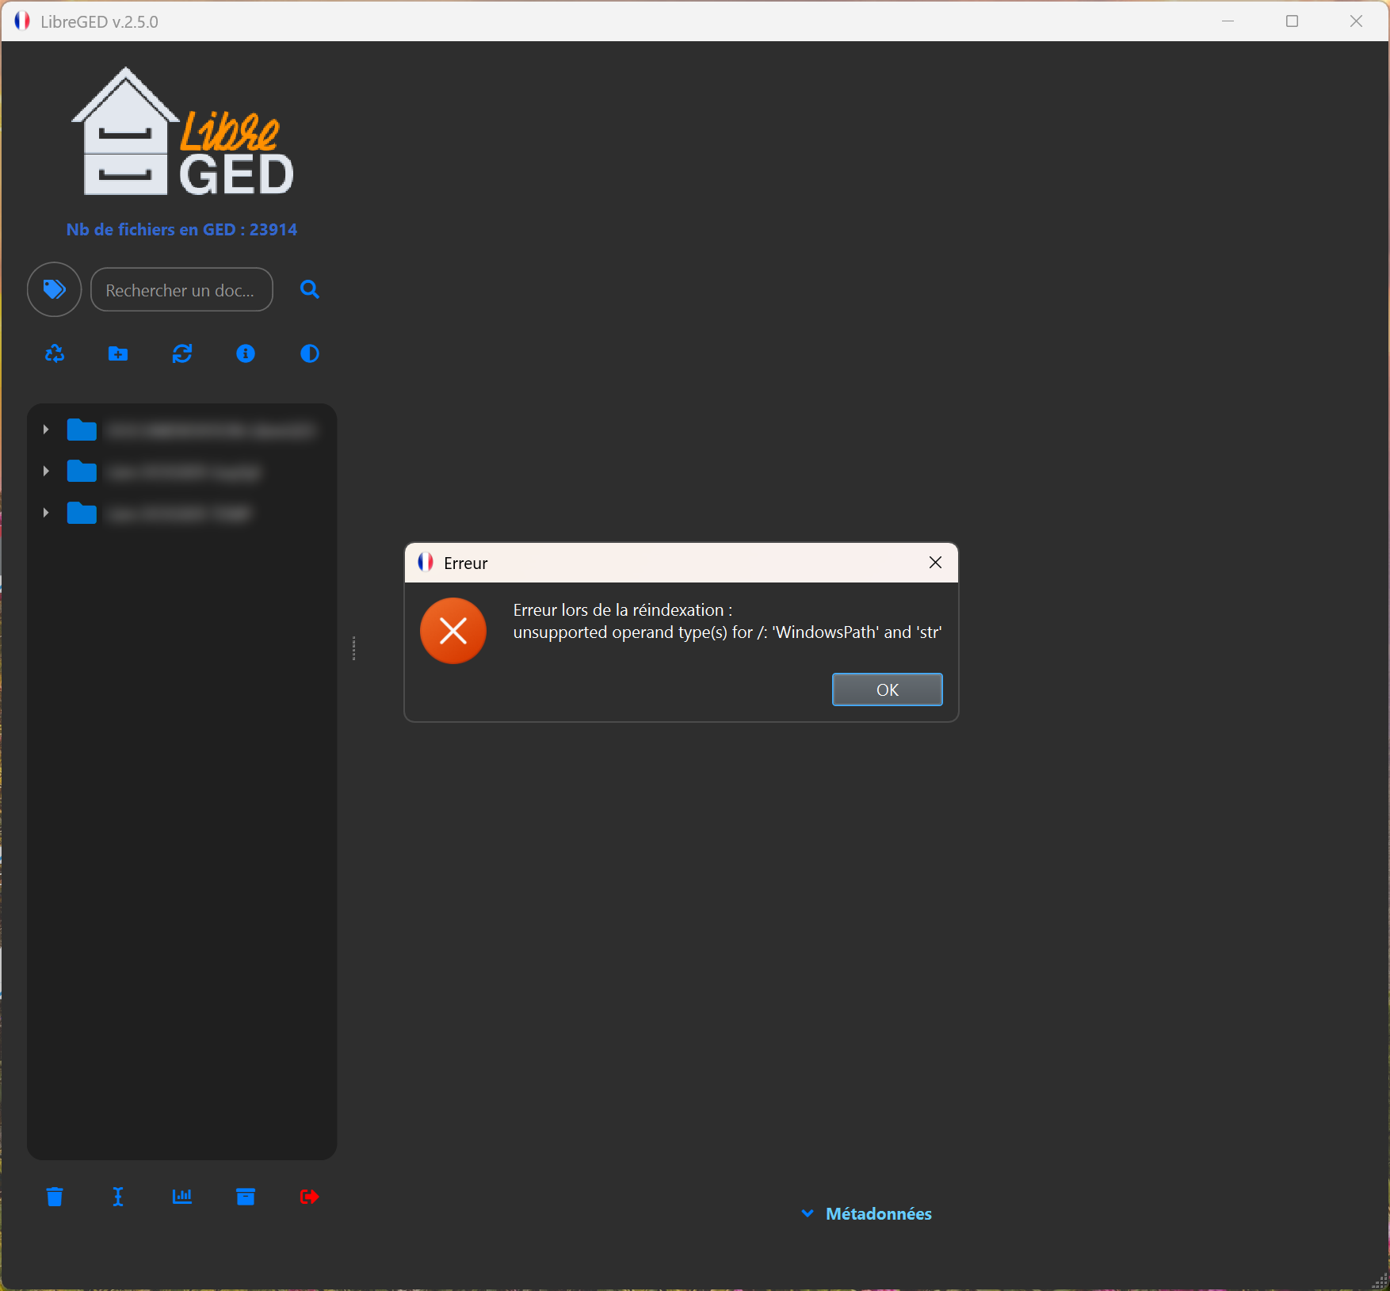Click the archive box icon

(246, 1197)
